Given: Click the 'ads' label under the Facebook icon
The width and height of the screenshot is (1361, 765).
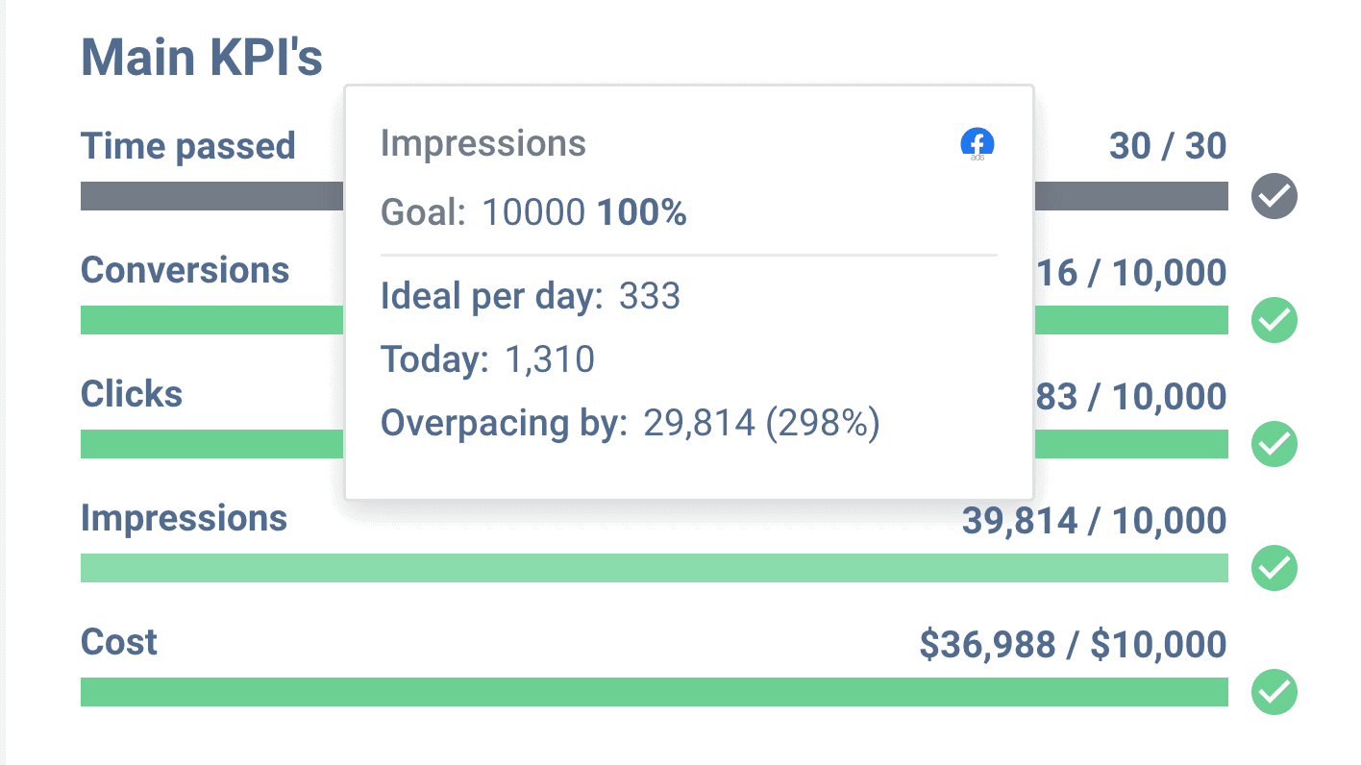Looking at the screenshot, I should pos(976,155).
